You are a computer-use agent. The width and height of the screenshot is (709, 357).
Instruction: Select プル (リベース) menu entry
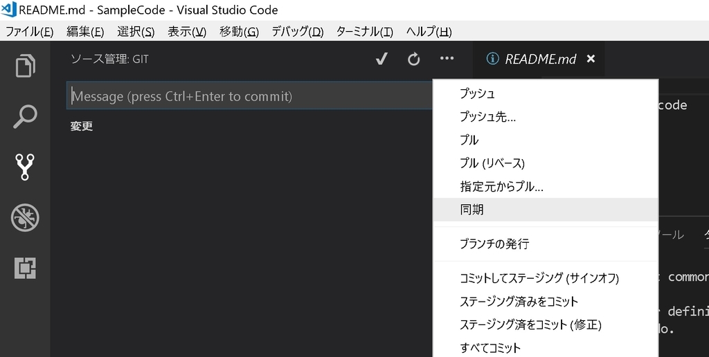point(546,163)
